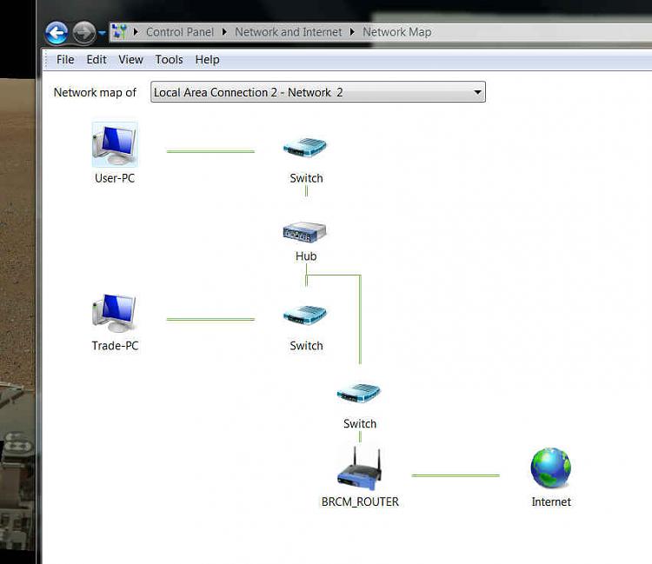Viewport: 652px width, 564px height.
Task: Click the User-PC computer icon
Action: tap(115, 144)
